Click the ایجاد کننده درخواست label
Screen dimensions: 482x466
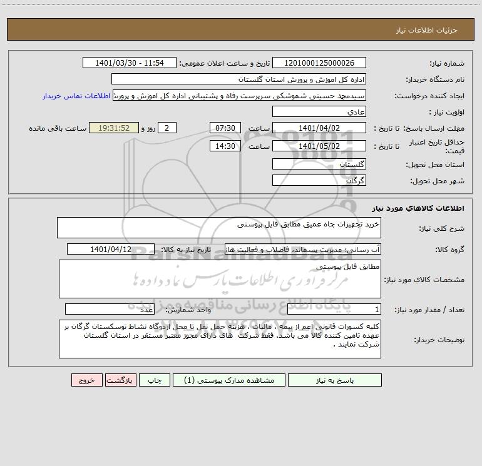(429, 96)
